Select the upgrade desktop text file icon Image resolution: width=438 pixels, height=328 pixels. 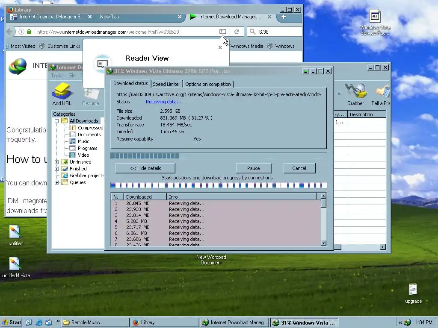coord(413,293)
